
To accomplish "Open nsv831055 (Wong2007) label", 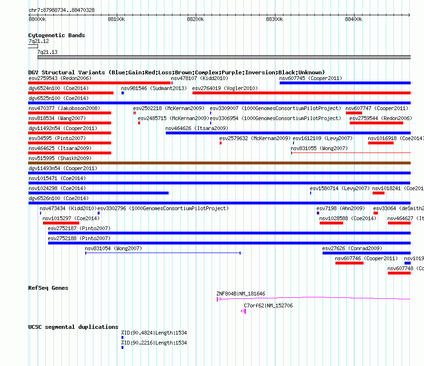I will pyautogui.click(x=319, y=149).
